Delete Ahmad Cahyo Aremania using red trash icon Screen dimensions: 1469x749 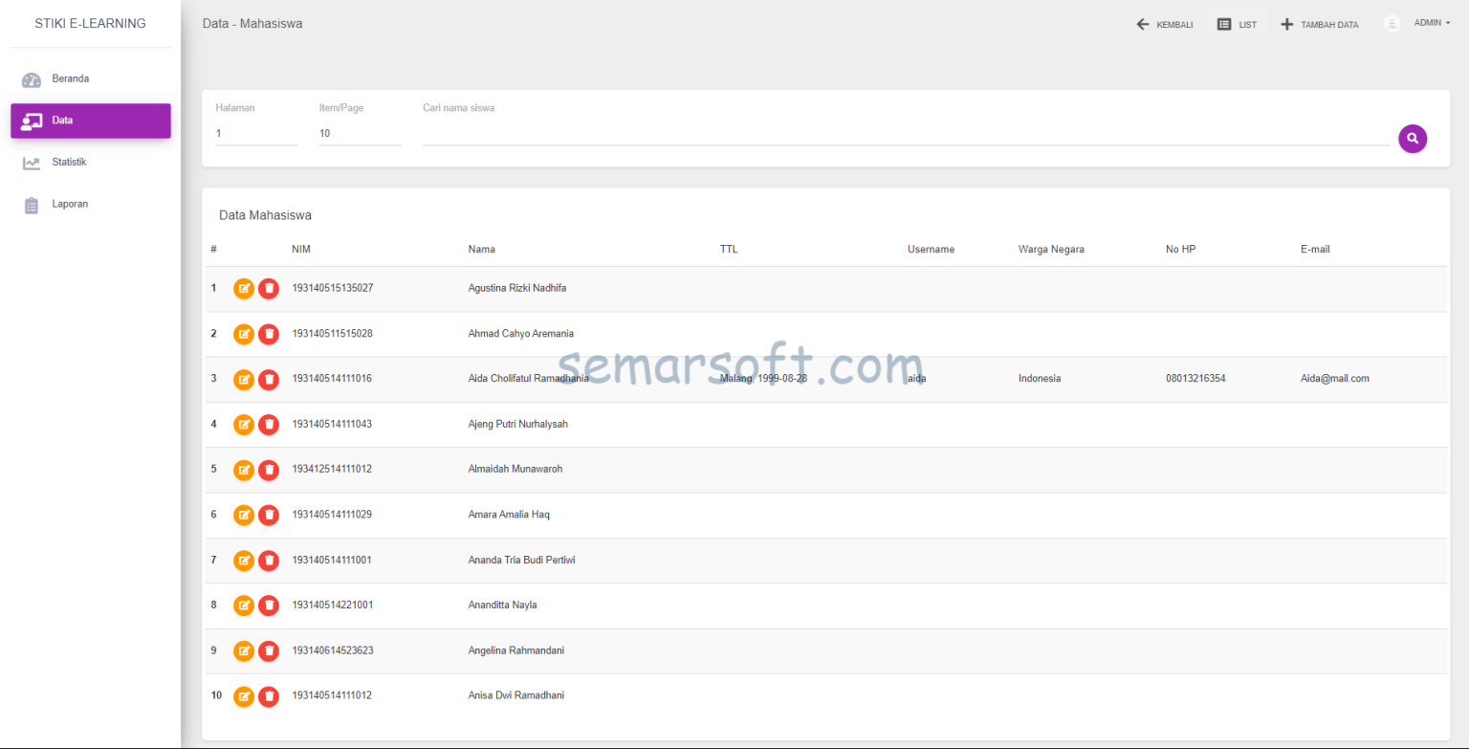pyautogui.click(x=269, y=334)
